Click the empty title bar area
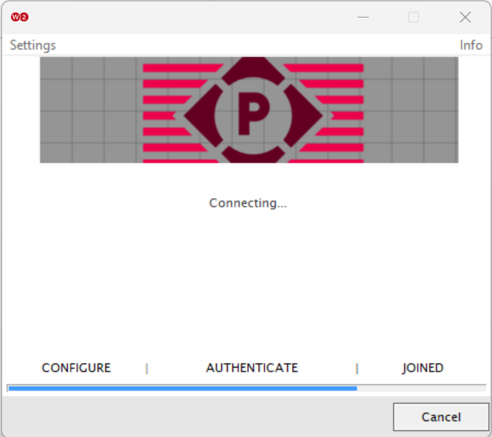The image size is (492, 437). tap(182, 17)
